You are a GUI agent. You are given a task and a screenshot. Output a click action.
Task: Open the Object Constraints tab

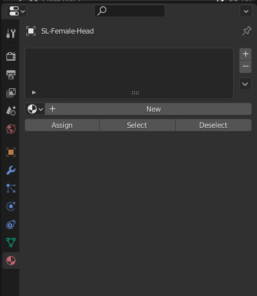(x=11, y=224)
